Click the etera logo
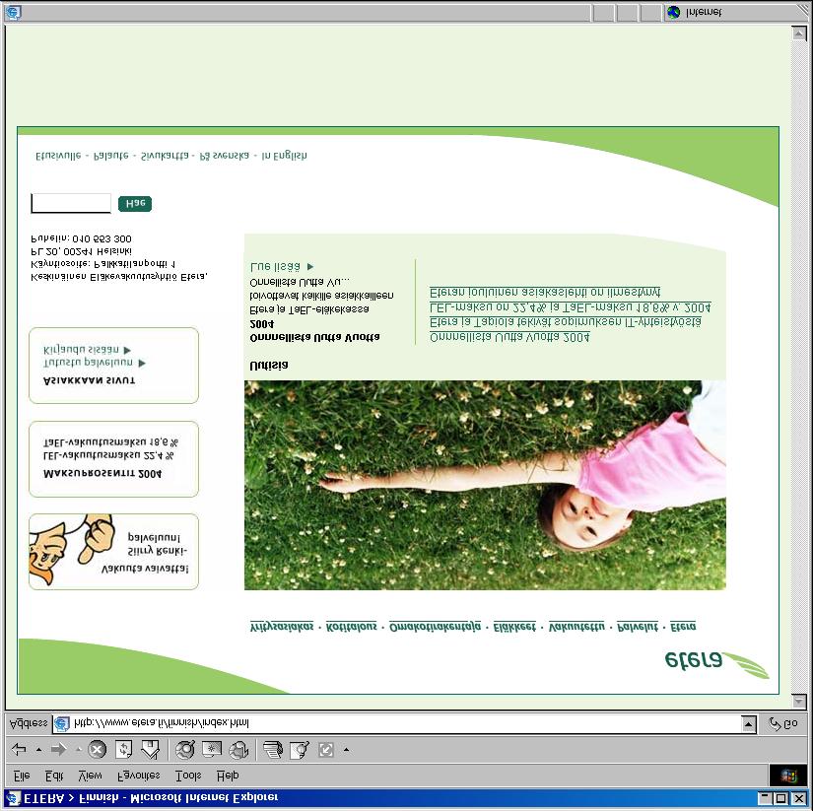Viewport: 813px width, 811px height. [x=716, y=664]
